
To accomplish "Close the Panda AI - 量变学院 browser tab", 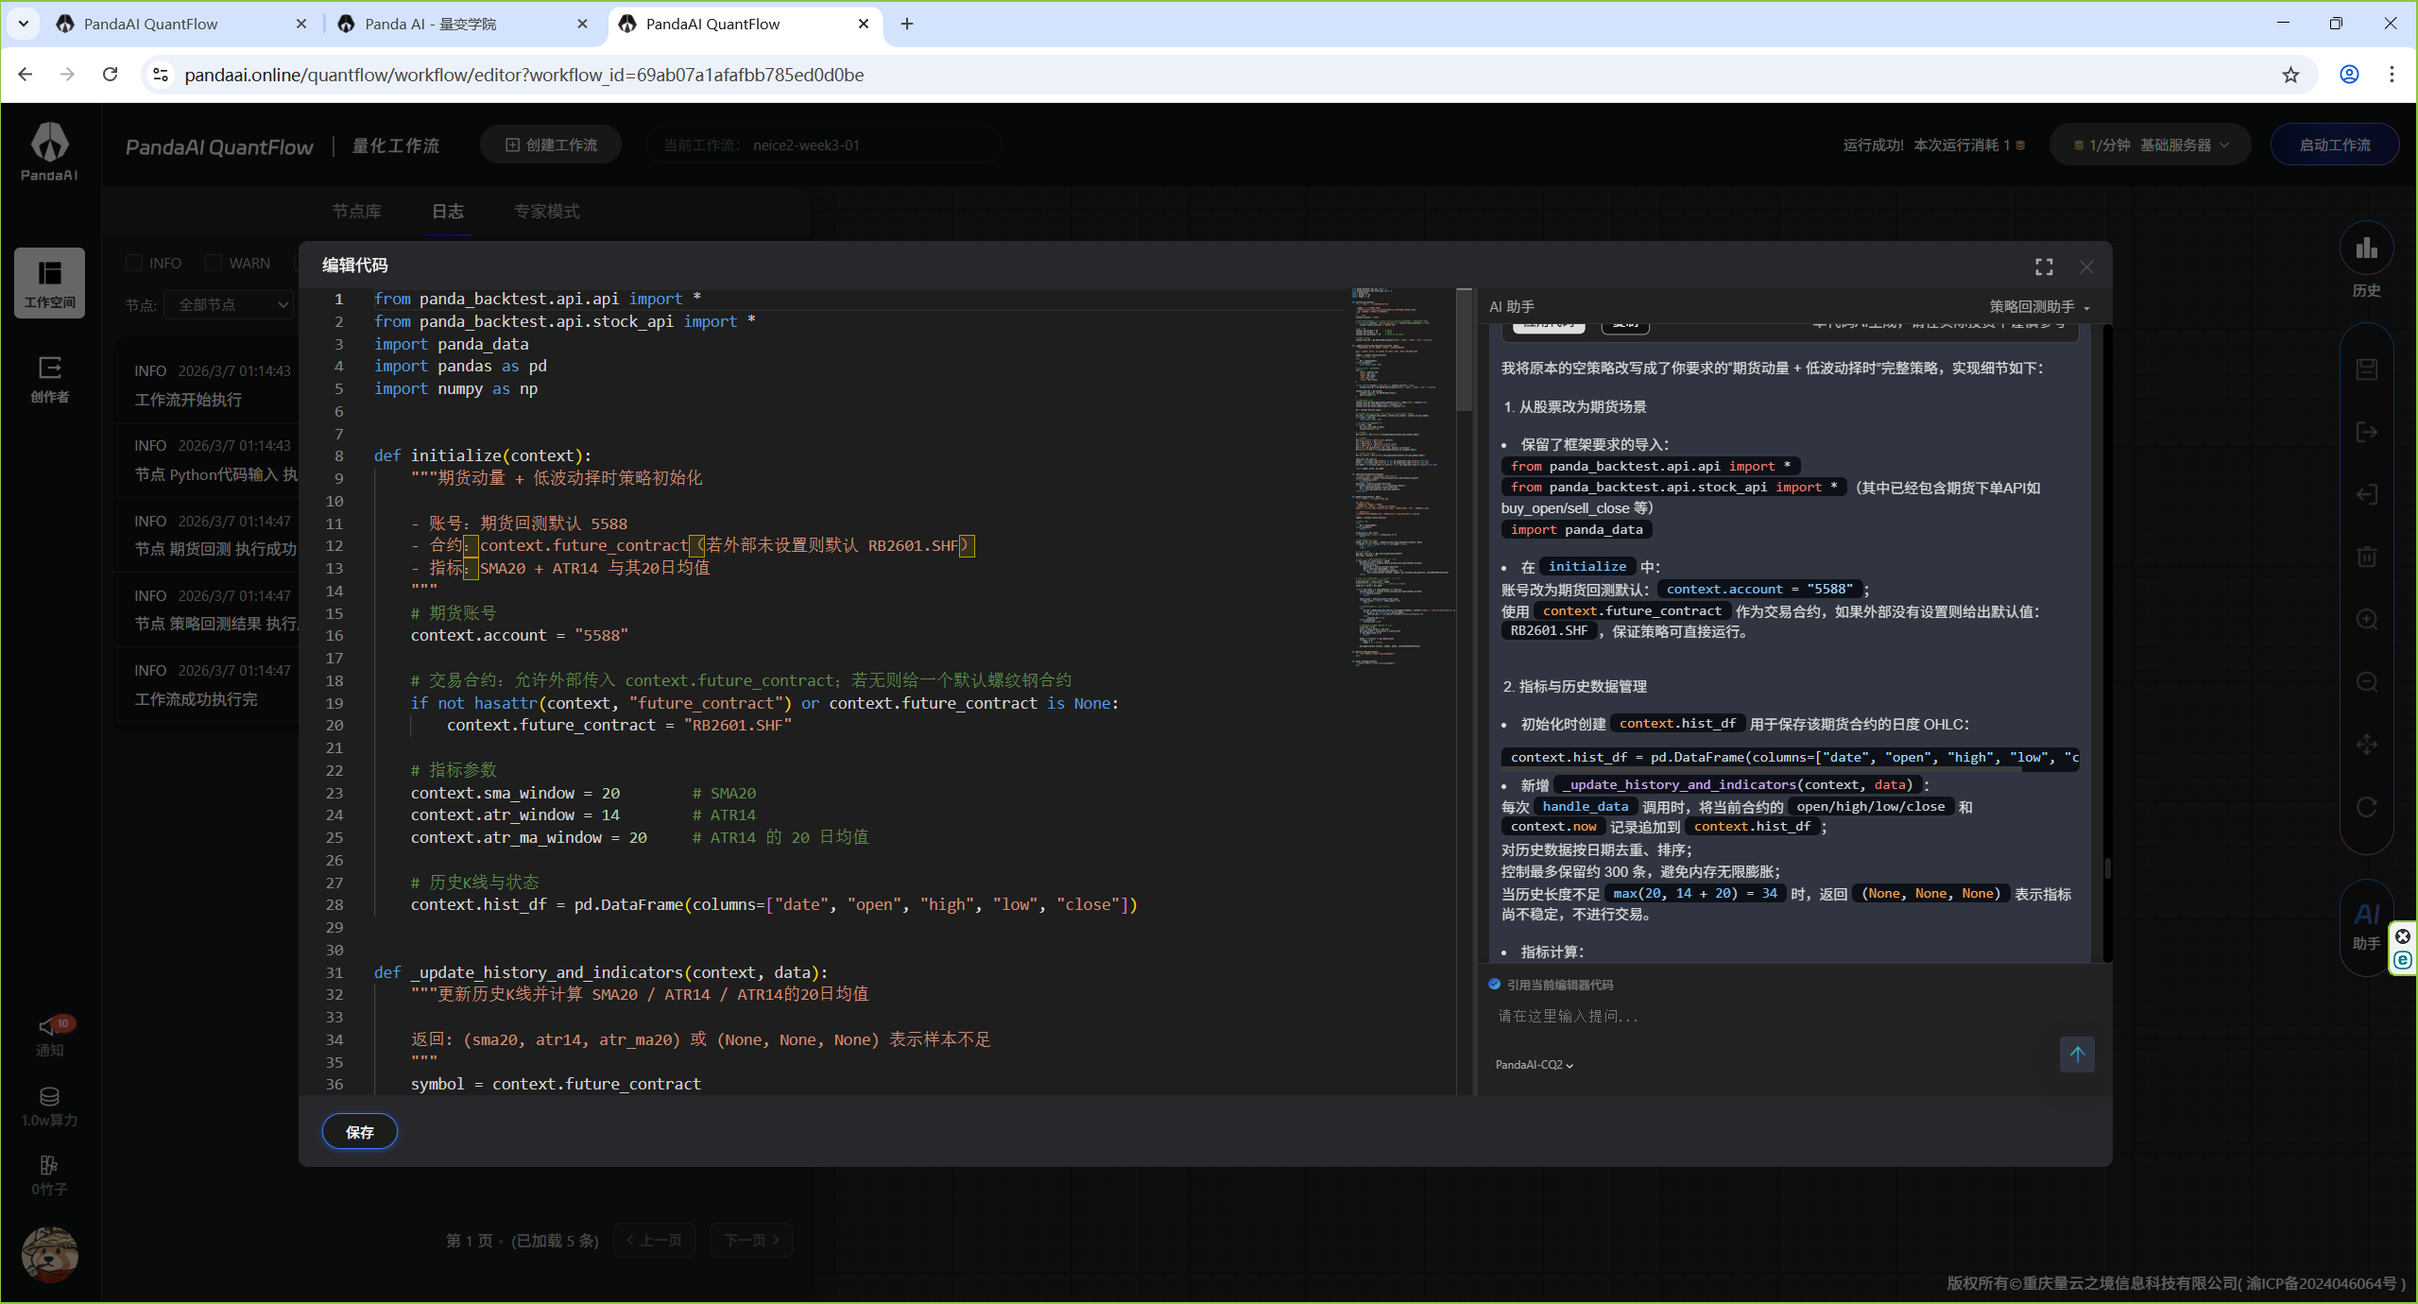I will pyautogui.click(x=582, y=24).
